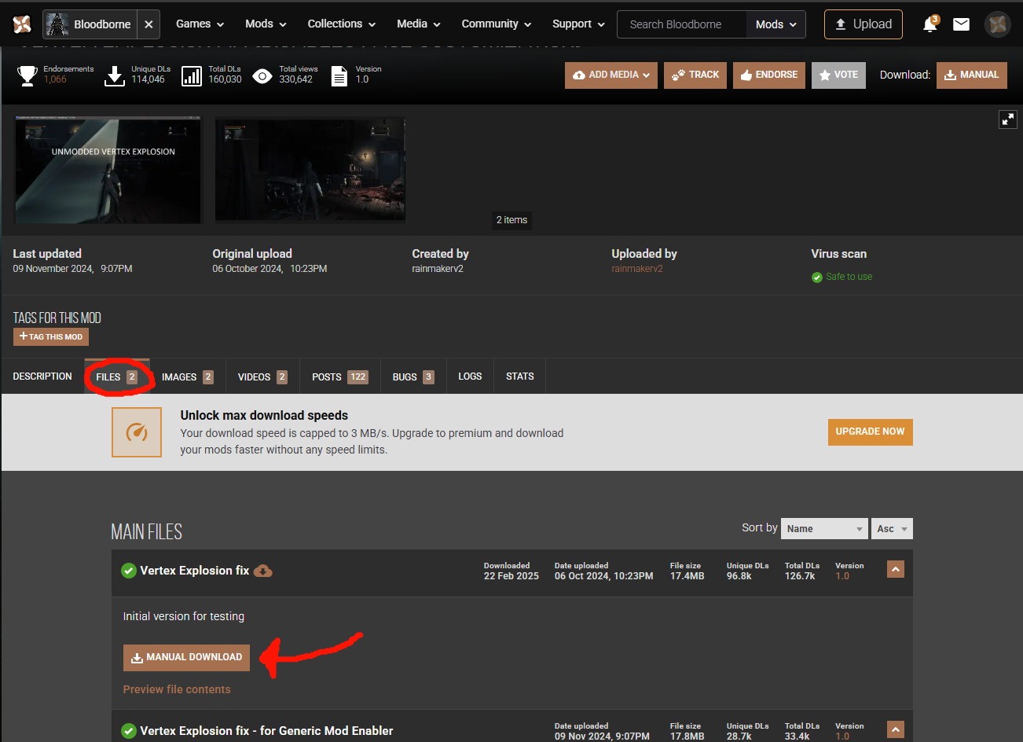The width and height of the screenshot is (1023, 742).
Task: Open the Media dropdown menu
Action: coord(419,24)
